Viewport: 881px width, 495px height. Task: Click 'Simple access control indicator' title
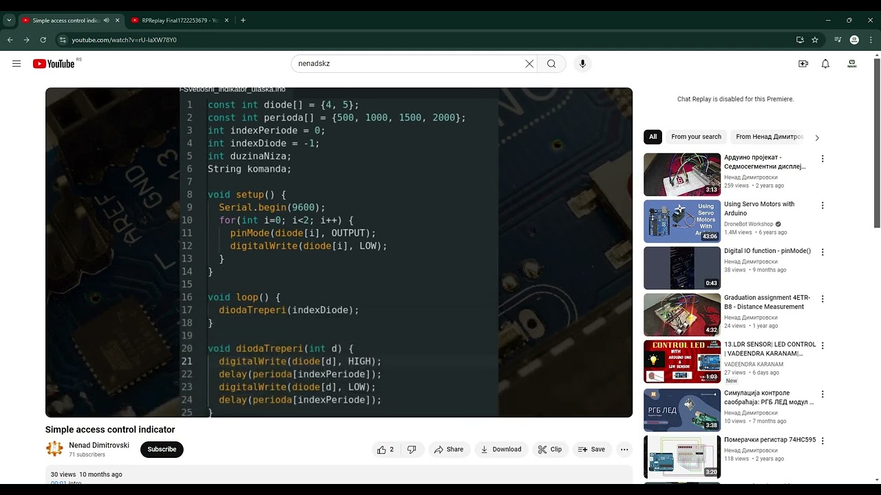pos(110,430)
